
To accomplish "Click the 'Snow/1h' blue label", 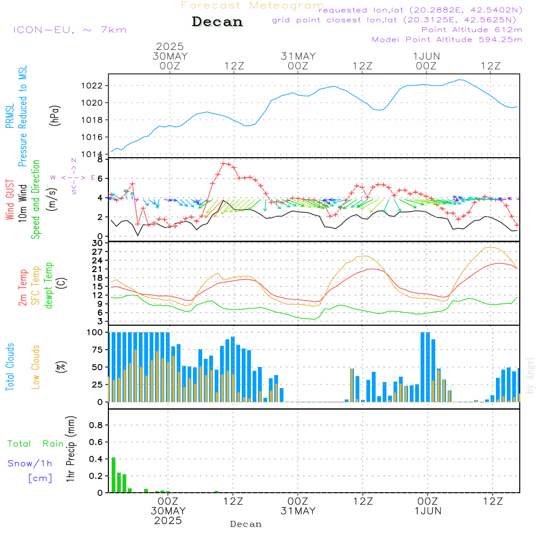I will [30, 463].
